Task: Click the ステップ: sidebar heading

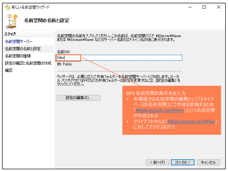Action: (x=10, y=34)
